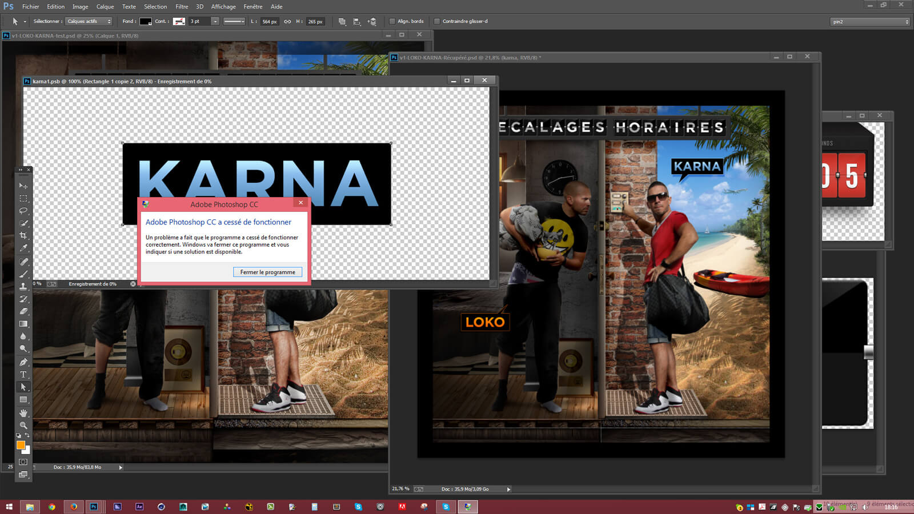Select the History Brush tool
This screenshot has height=514, width=914.
(23, 299)
